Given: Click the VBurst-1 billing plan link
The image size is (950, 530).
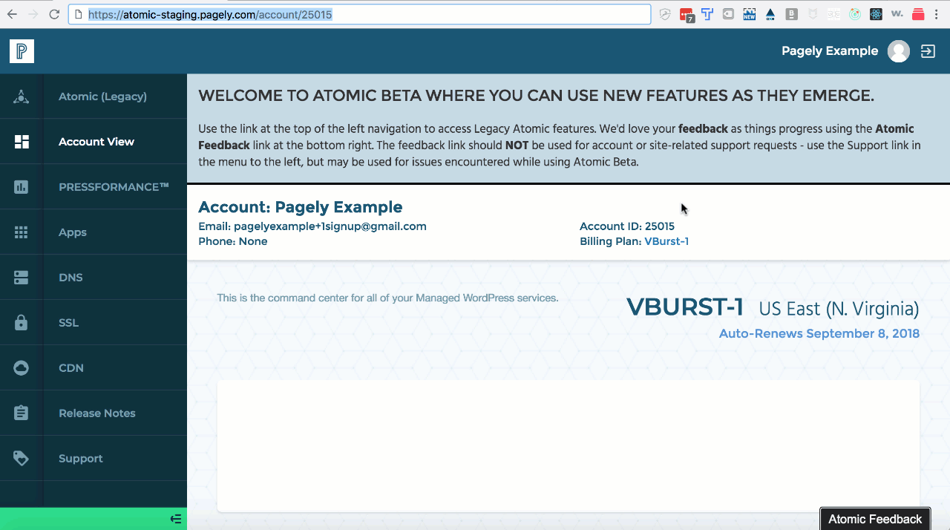Looking at the screenshot, I should pos(666,241).
